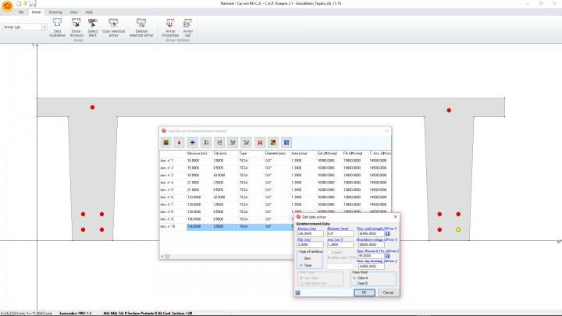This screenshot has height=316, width=562.
Task: Open the View ribbon tab
Action: (74, 12)
